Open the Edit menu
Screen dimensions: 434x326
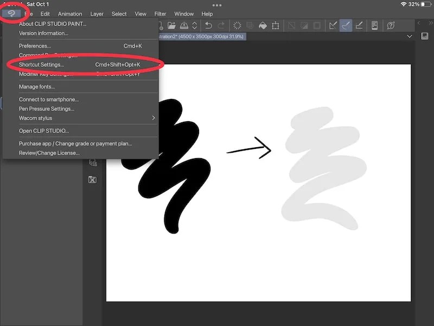[45, 14]
